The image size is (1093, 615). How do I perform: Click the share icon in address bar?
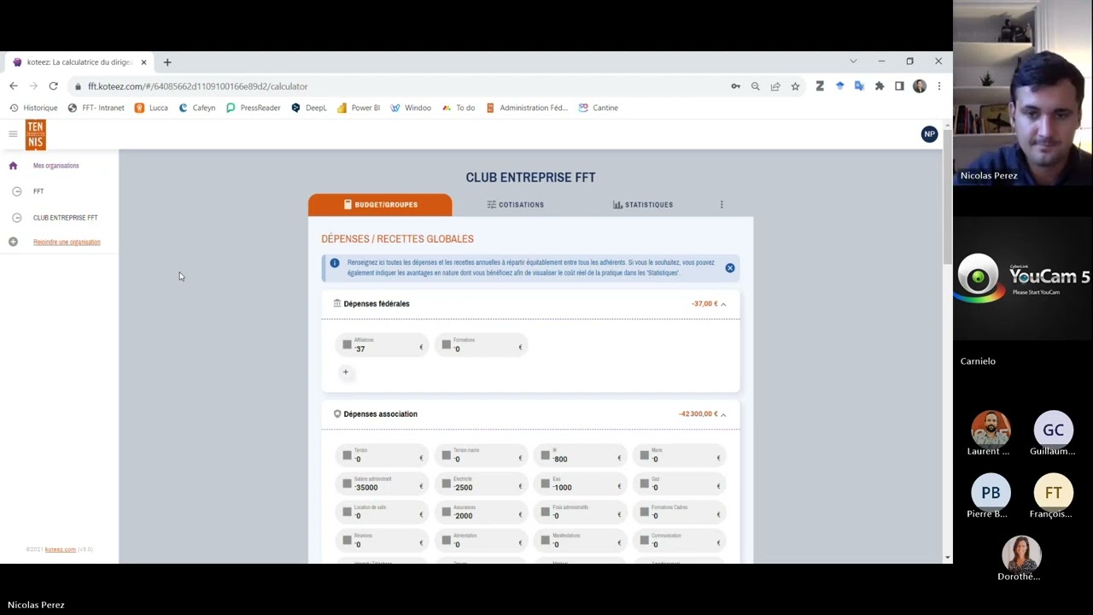tap(775, 86)
